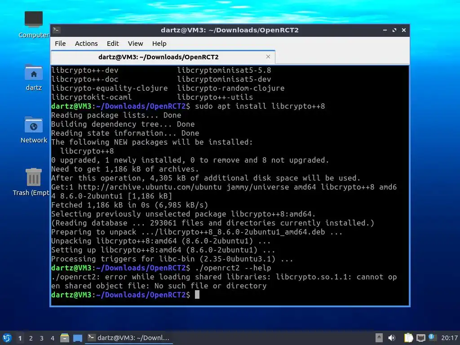Click the 'Need to get 1,186 kB' line

125,169
